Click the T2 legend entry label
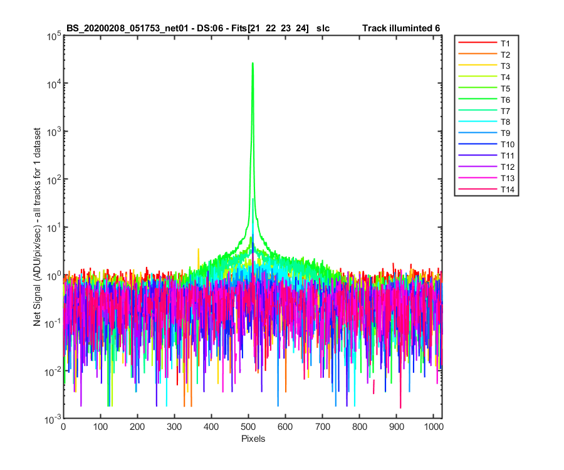Screen dimensions: 564x470 [505, 55]
